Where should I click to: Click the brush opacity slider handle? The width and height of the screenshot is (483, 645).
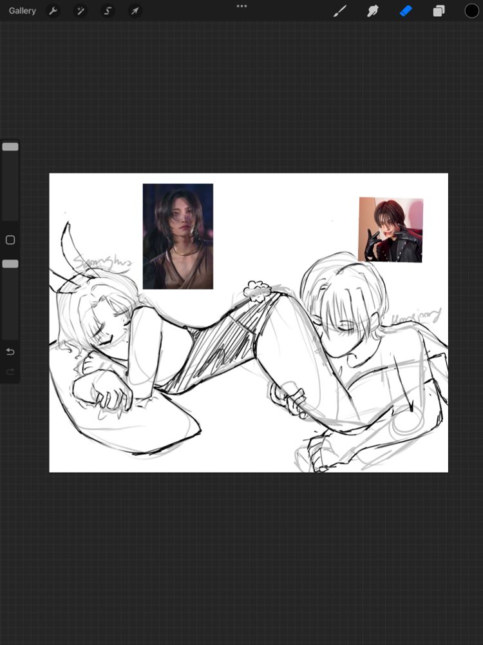(x=10, y=264)
